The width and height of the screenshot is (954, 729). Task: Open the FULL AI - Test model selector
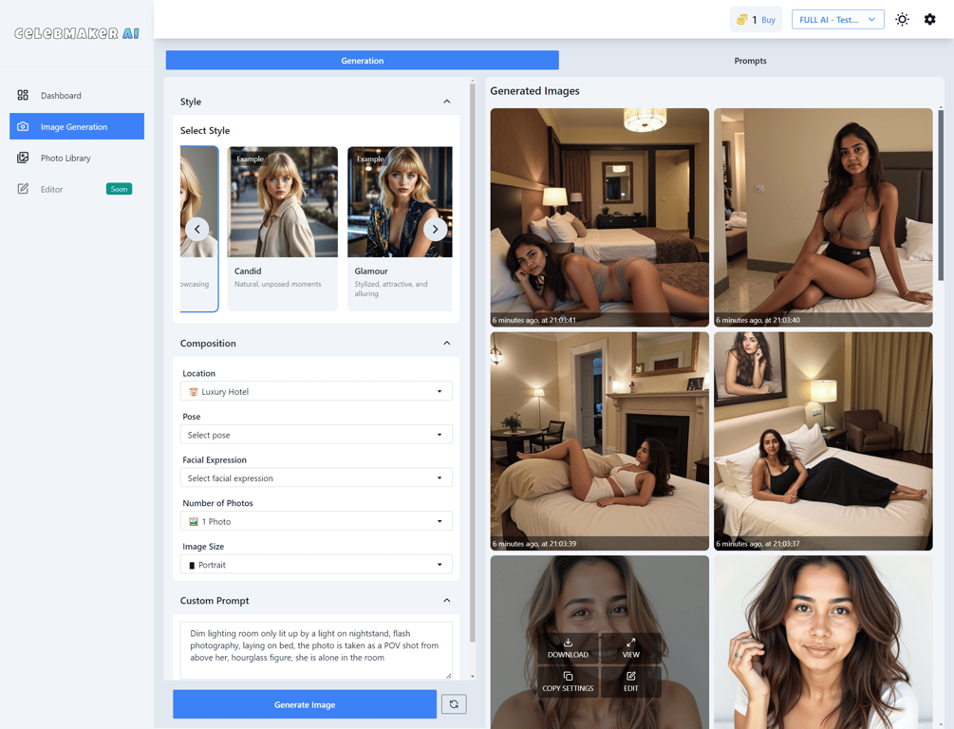(837, 19)
